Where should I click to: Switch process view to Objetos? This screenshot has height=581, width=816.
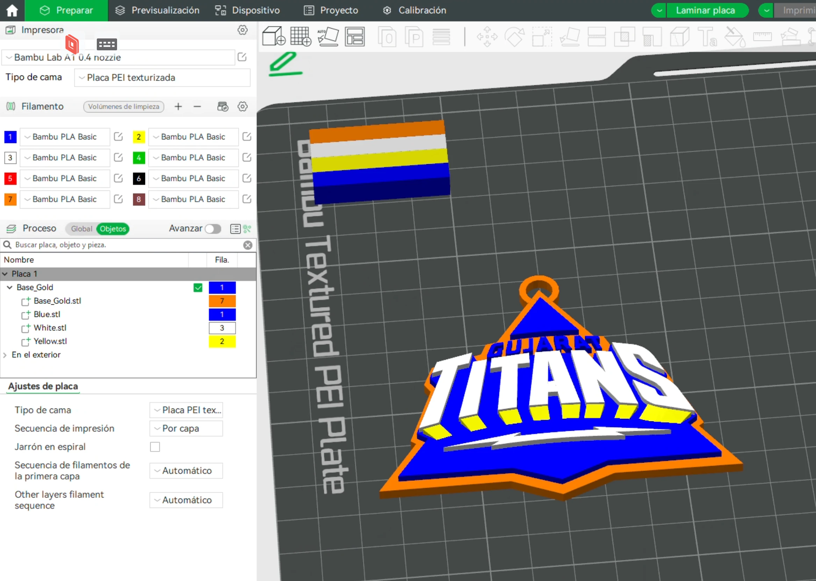tap(113, 228)
